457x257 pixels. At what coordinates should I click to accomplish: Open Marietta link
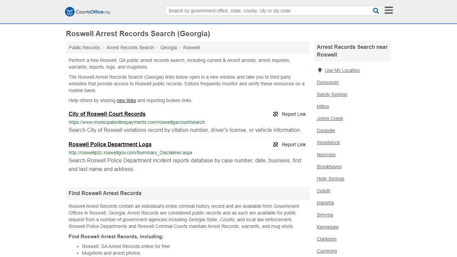(x=325, y=203)
